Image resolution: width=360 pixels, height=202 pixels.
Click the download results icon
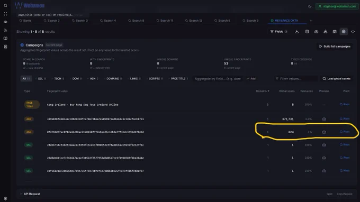297,32
